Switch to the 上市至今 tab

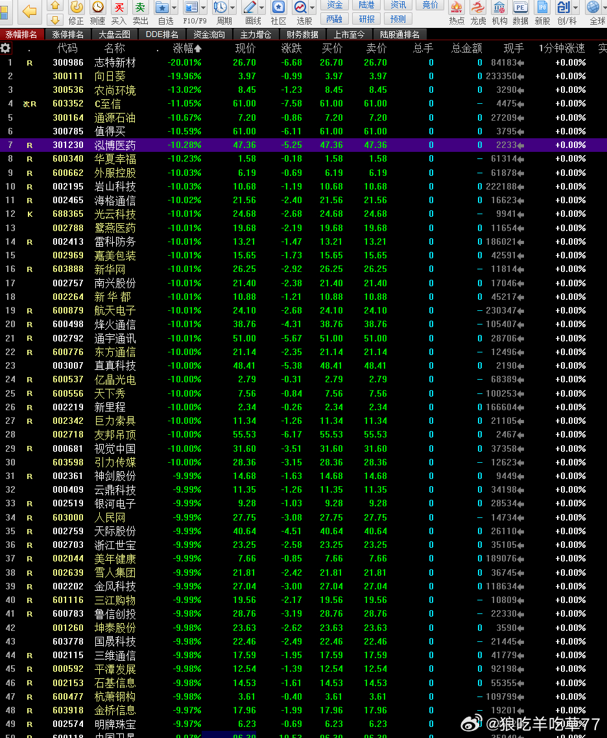point(349,34)
